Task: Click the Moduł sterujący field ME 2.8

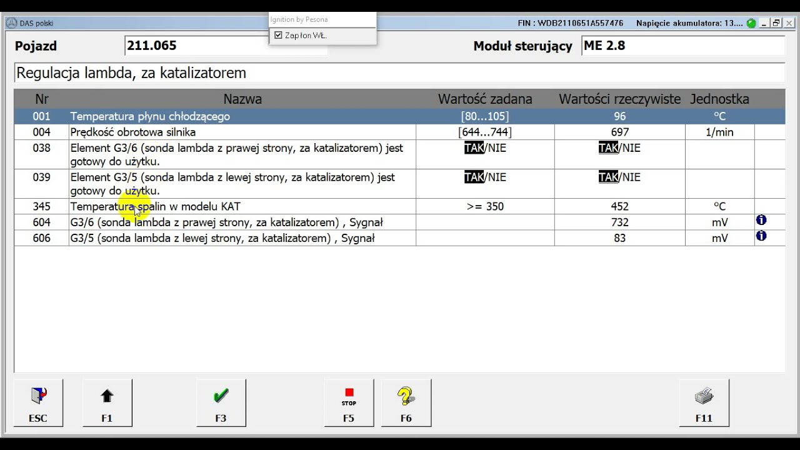Action: 683,46
